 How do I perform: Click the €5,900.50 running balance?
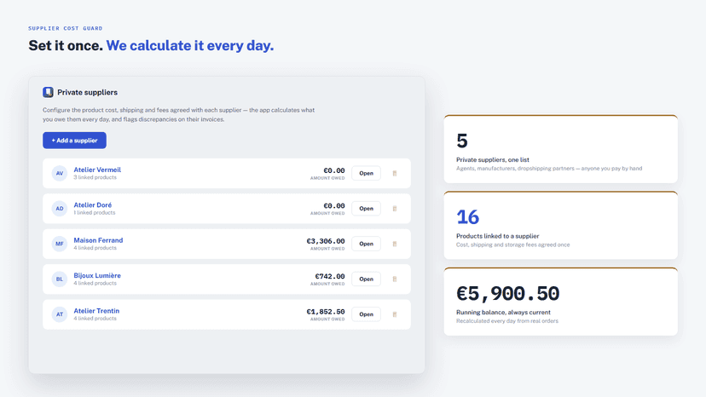[x=508, y=294]
